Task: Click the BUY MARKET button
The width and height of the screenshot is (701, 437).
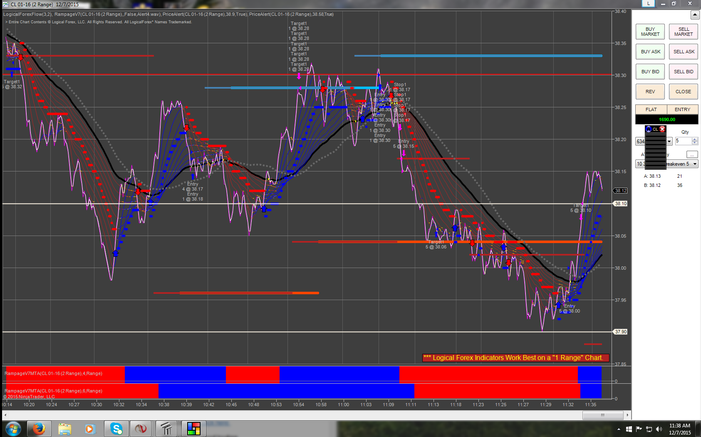Action: (x=650, y=32)
